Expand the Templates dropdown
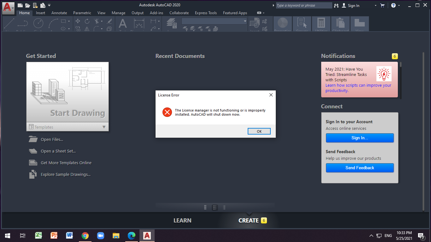The width and height of the screenshot is (431, 242). point(68,127)
